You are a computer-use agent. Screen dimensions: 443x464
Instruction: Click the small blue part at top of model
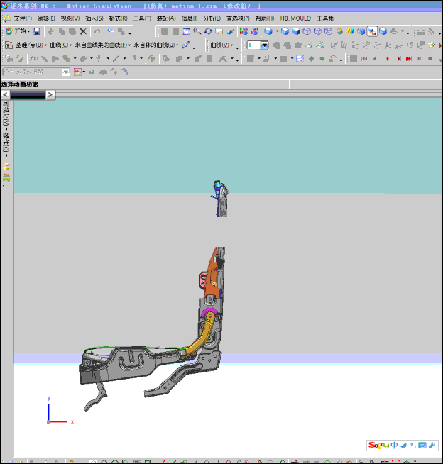click(x=218, y=186)
